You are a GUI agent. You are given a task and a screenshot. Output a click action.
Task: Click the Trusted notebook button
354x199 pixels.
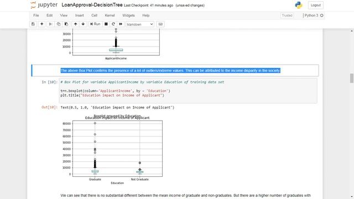287,15
